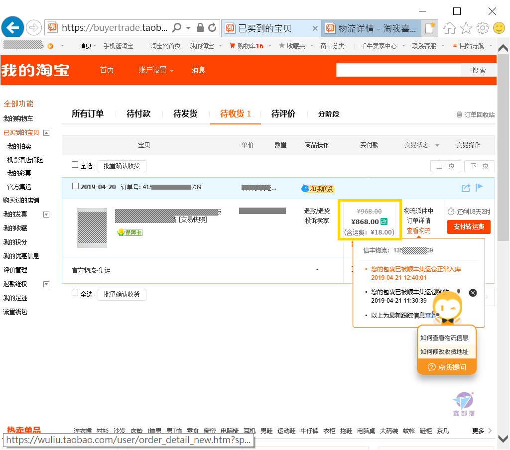The image size is (510, 450).
Task: Refresh the page with reload icon
Action: (212, 28)
